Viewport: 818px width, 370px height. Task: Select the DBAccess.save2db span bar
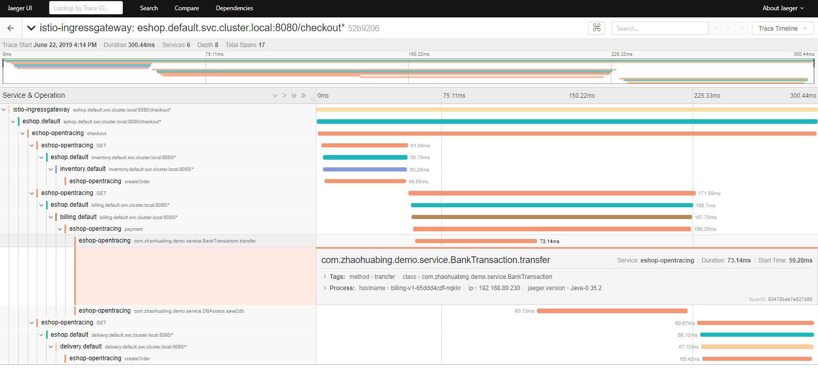point(612,311)
